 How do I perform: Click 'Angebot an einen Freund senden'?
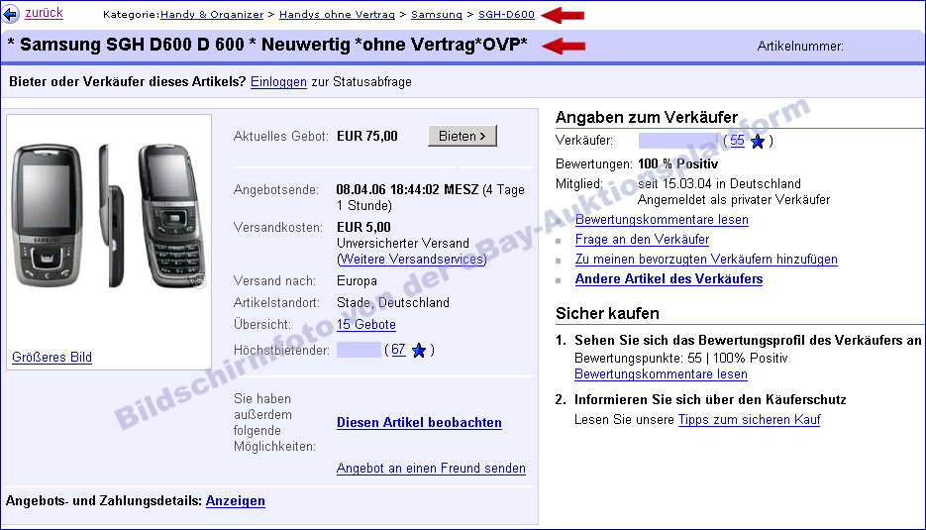click(x=431, y=469)
